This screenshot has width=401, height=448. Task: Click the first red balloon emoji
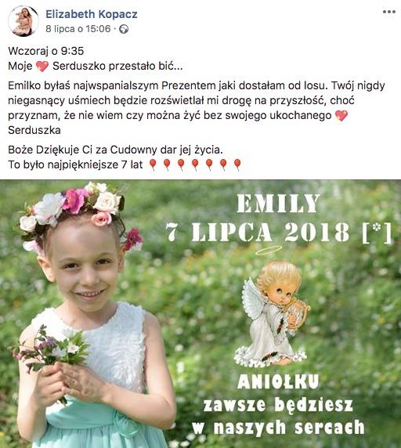[153, 164]
